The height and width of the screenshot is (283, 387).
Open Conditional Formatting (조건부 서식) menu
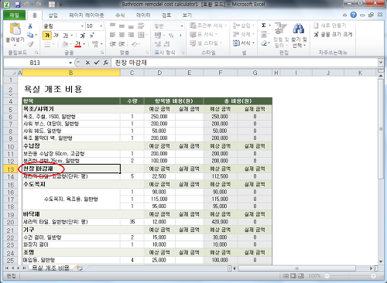tap(208, 26)
